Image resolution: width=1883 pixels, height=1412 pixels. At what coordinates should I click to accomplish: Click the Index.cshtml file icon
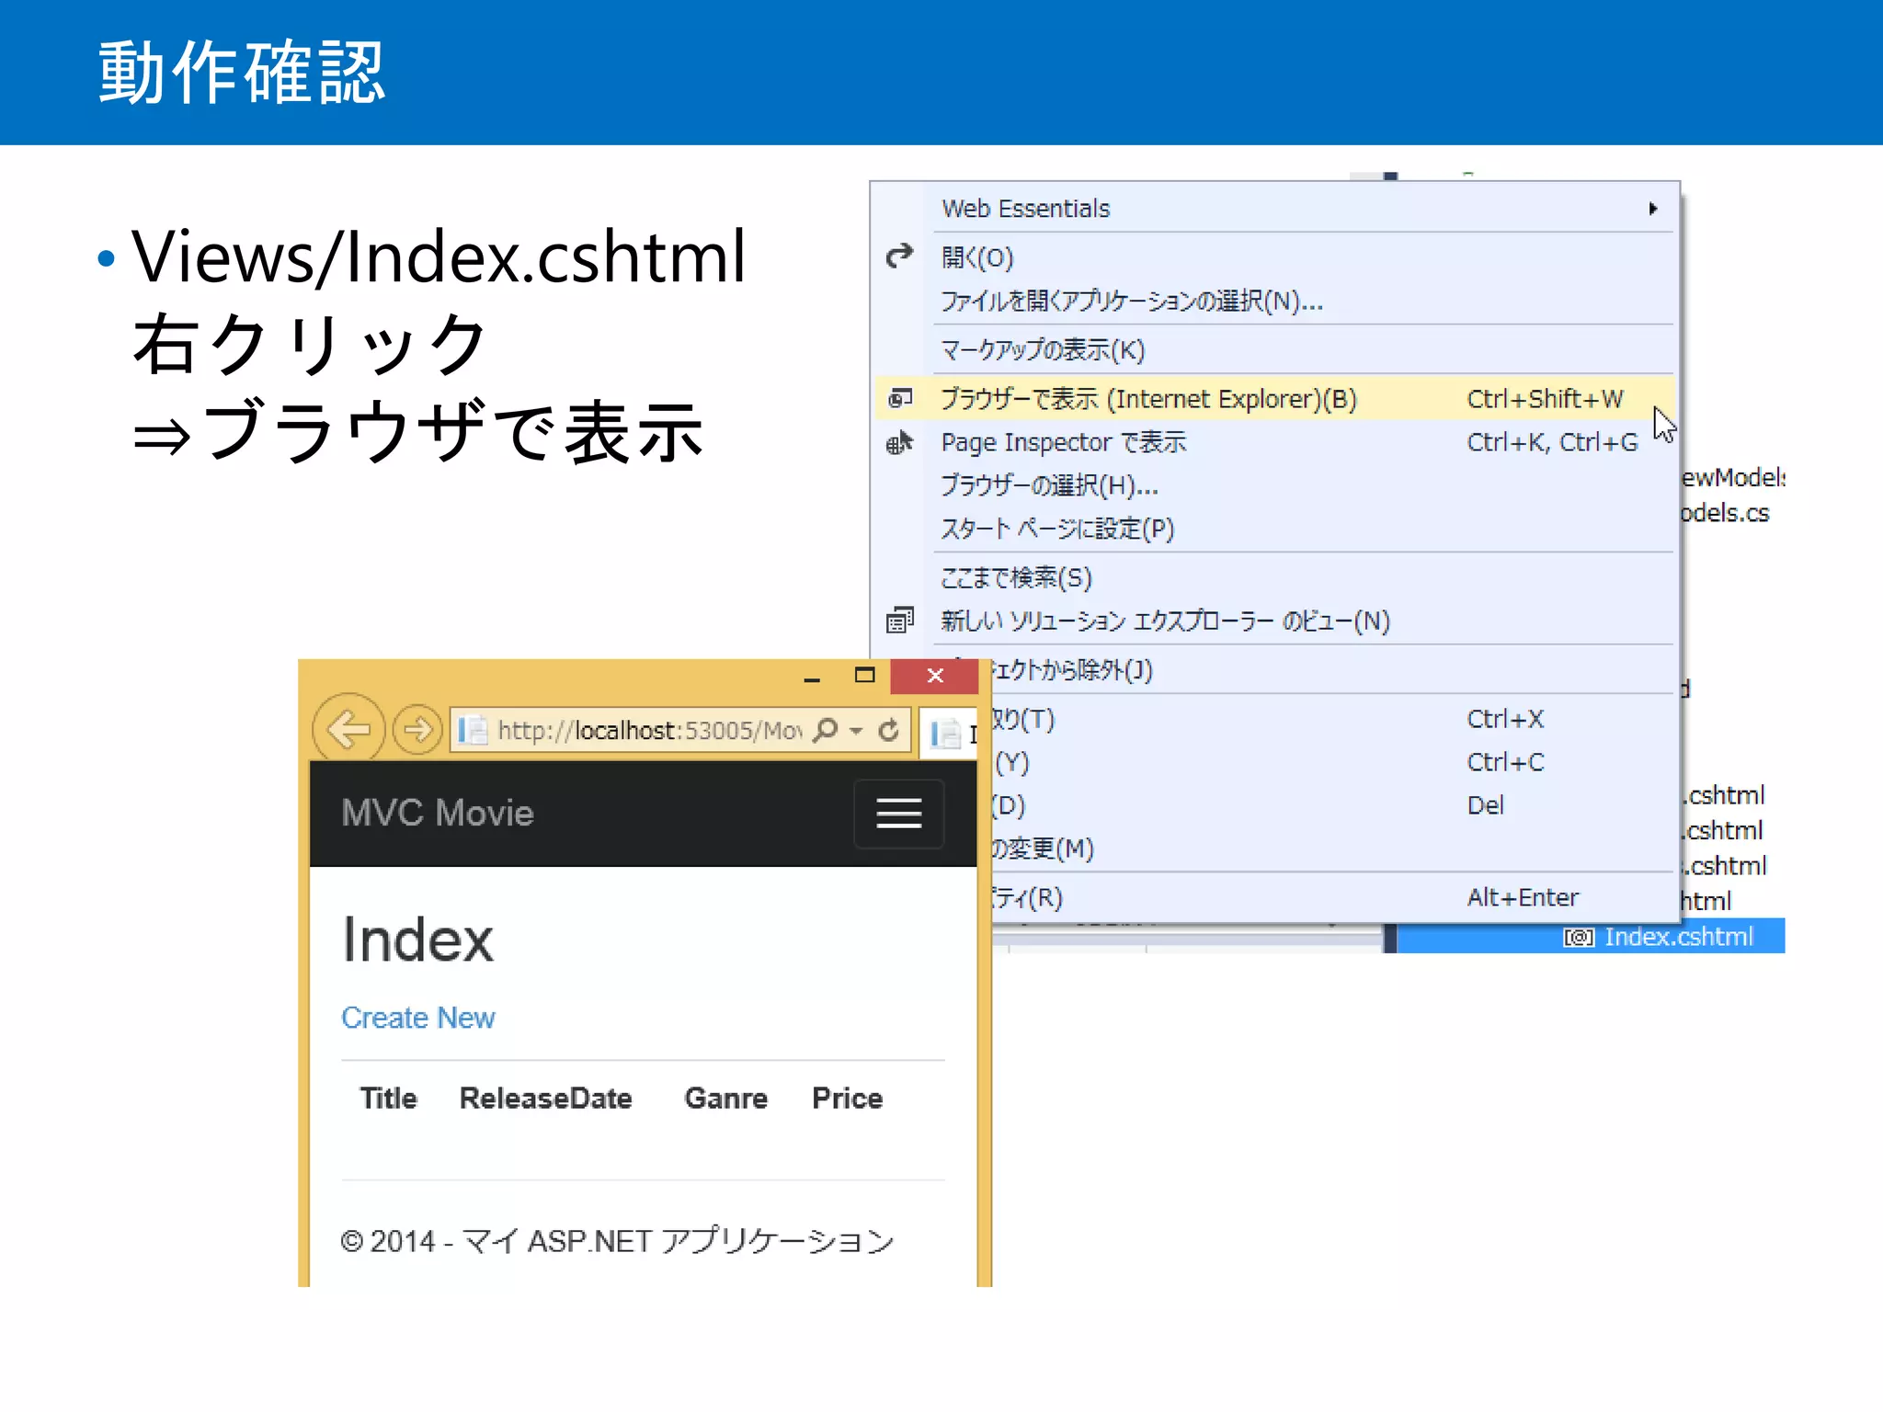click(x=1579, y=938)
